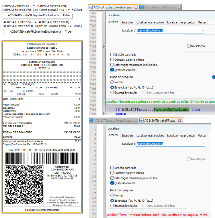This screenshot has width=215, height=218.
Task: Select Normal search mode in top dialog
Action: (x=112, y=82)
